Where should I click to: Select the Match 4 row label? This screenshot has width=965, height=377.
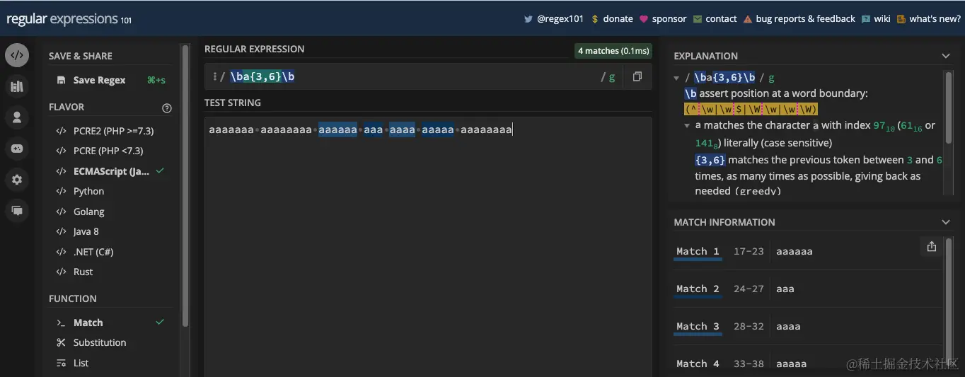pos(698,364)
